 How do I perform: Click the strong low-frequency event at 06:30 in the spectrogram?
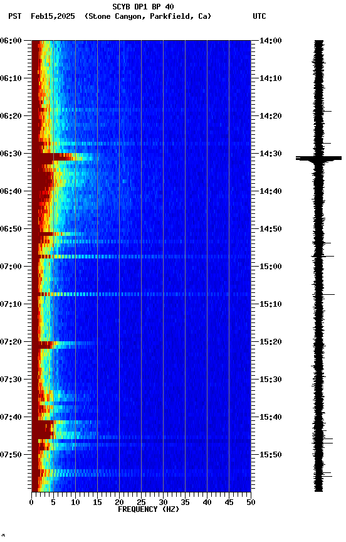[x=62, y=157]
